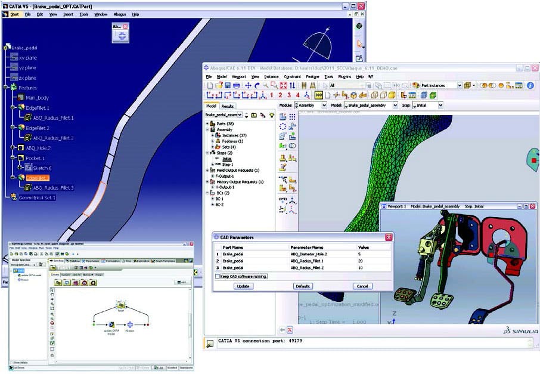Click the value 20 for ABQ_Radius_Fillet.1
Viewport: 540px width, 374px height.
[361, 261]
